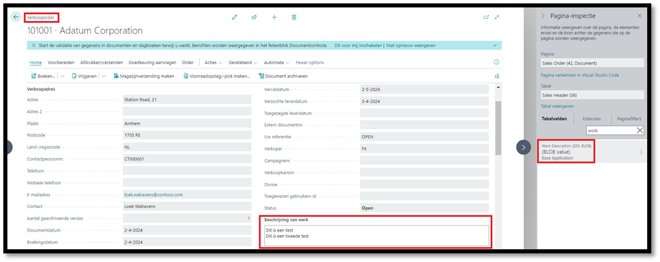The width and height of the screenshot is (660, 262).
Task: Go back with the arrow button
Action: tap(16, 17)
